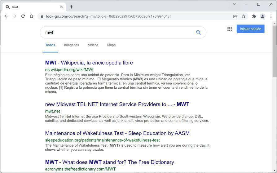The image size is (277, 173).
Task: Click the share page icon in address bar
Action: (x=235, y=16)
